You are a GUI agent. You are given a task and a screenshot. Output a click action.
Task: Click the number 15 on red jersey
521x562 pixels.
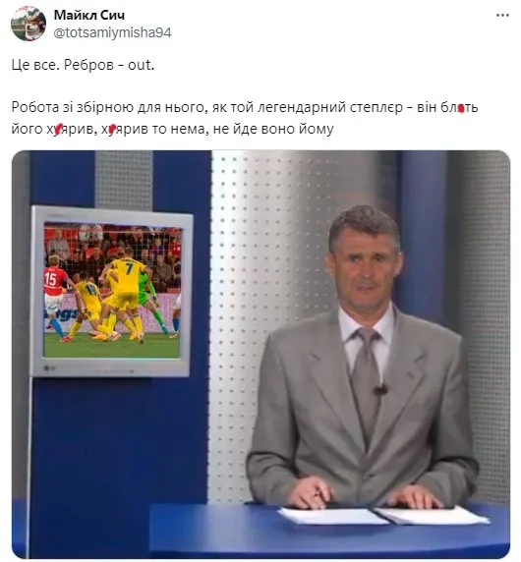point(50,279)
